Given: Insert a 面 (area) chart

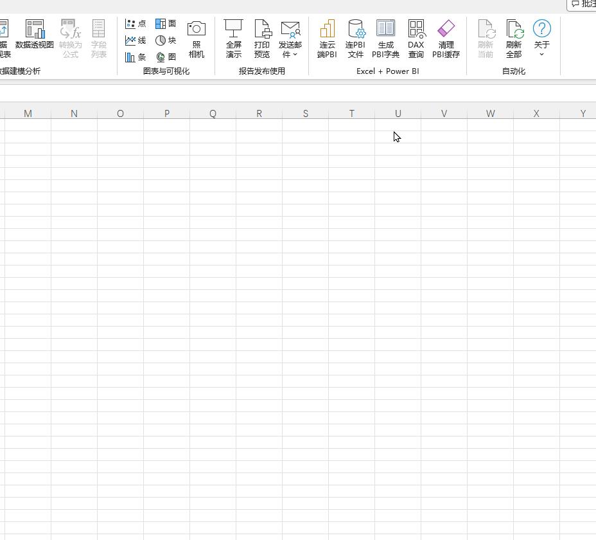Looking at the screenshot, I should [165, 24].
